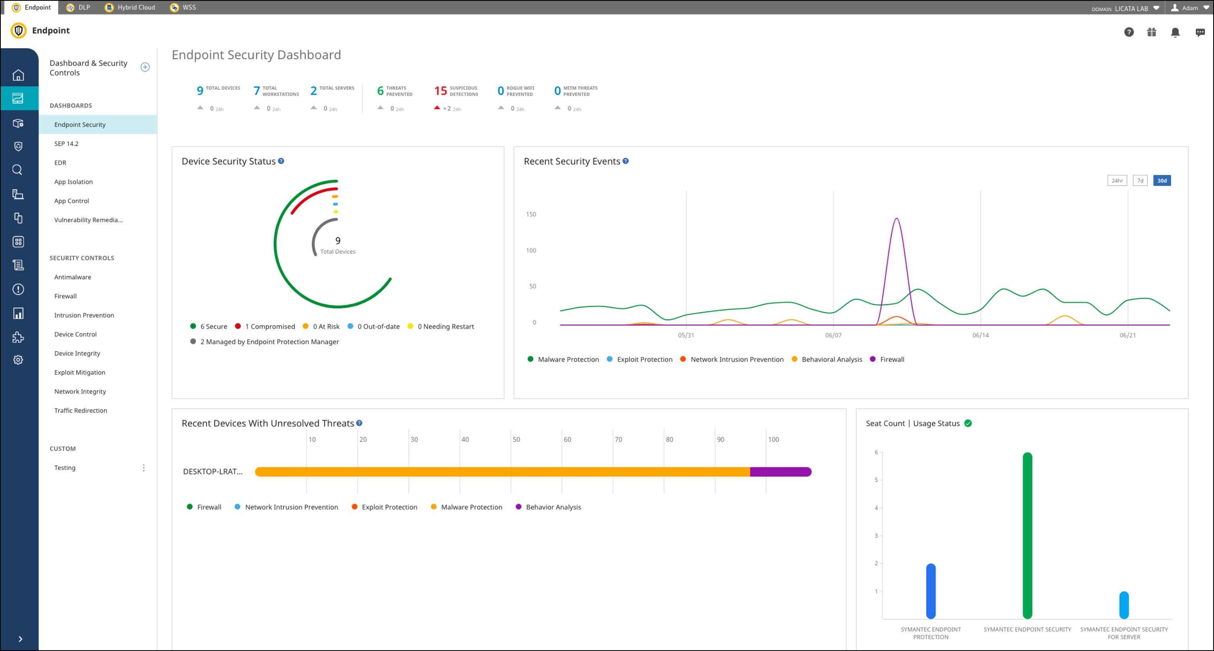Viewport: 1214px width, 651px height.
Task: Toggle the Firewall legend in Recent Security Events
Action: [892, 359]
